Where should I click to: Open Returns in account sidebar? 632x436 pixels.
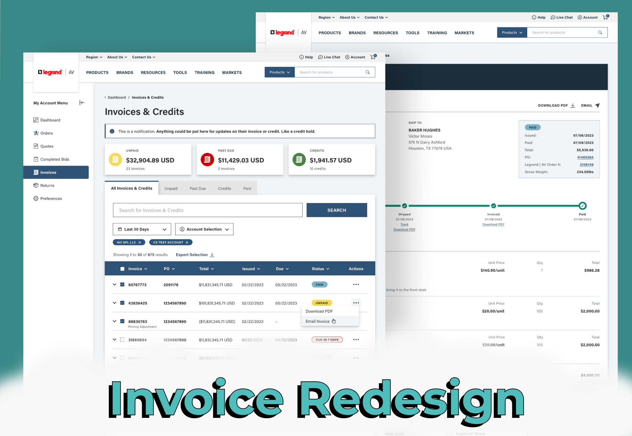tap(44, 186)
